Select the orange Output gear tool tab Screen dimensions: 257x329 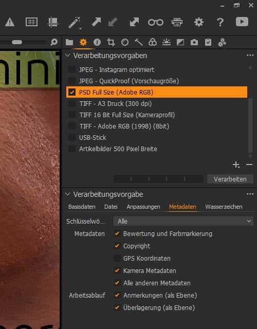[83, 42]
